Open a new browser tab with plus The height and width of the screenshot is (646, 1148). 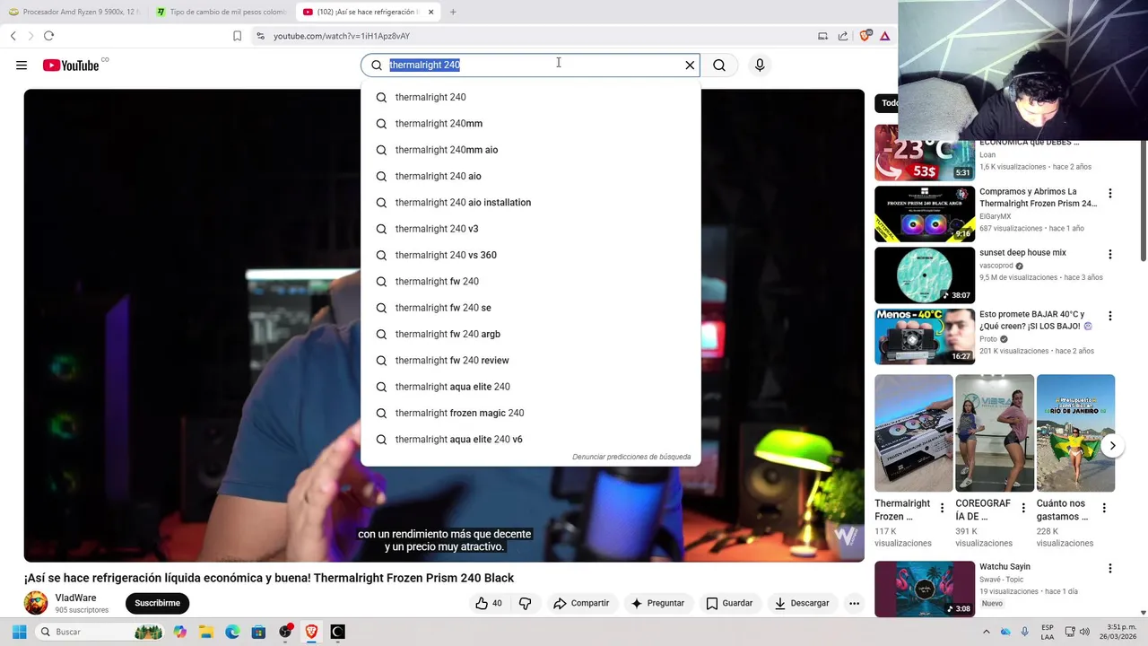453,12
